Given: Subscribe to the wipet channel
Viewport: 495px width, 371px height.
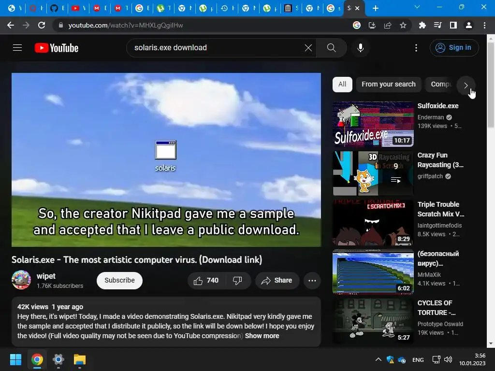Looking at the screenshot, I should click(x=120, y=281).
